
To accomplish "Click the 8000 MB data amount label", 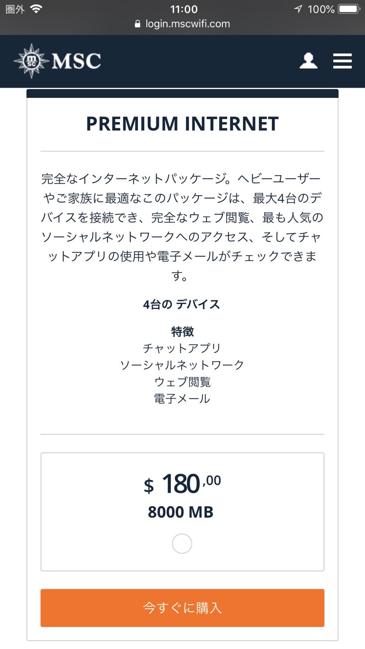I will coord(181,512).
